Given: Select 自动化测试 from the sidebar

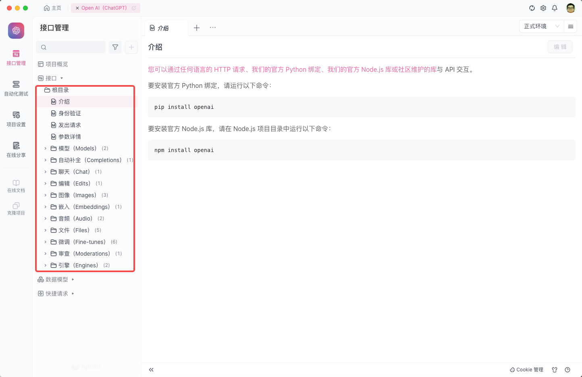Looking at the screenshot, I should 16,88.
